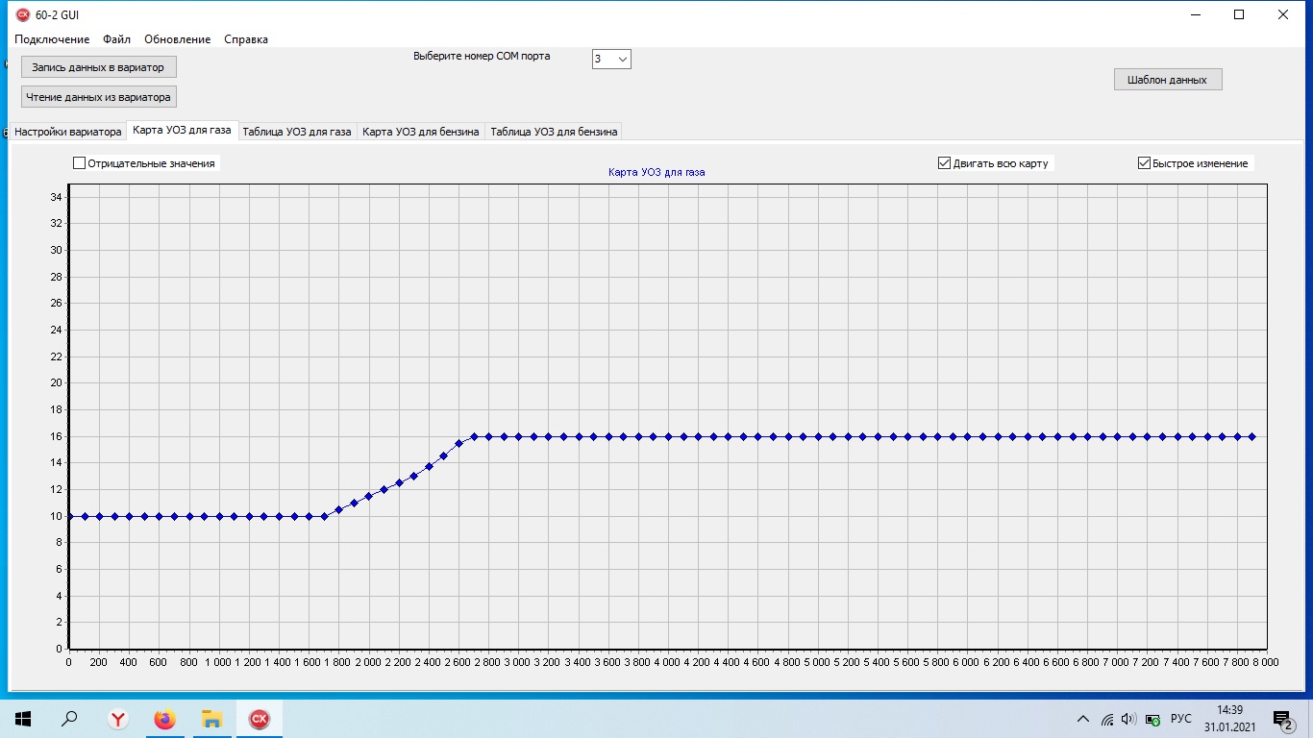This screenshot has height=738, width=1313.
Task: Open the notification center icon
Action: click(x=1282, y=719)
